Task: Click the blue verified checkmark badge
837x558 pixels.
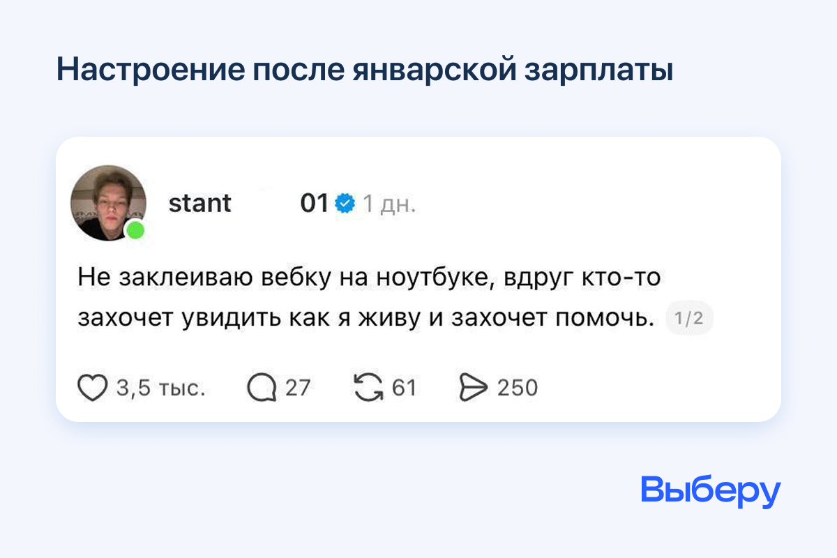Action: 345,203
